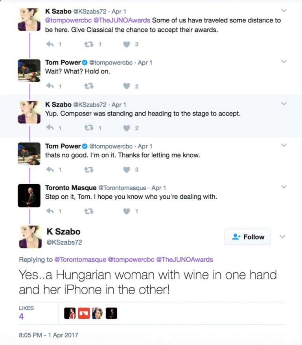This screenshot has height=345, width=302.
Task: Open dropdown arrow on K Szabo's first tweet
Action: click(284, 11)
